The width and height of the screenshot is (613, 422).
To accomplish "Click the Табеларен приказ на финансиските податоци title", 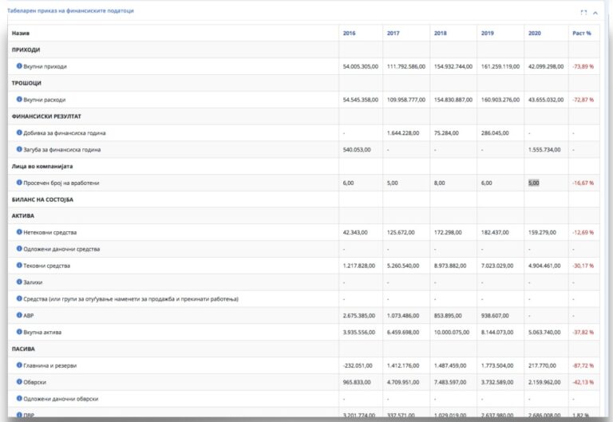I will [70, 10].
